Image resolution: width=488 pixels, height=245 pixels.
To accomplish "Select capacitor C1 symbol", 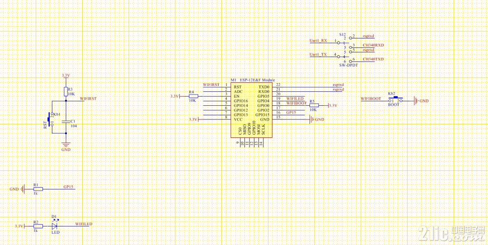I will 66,122.
